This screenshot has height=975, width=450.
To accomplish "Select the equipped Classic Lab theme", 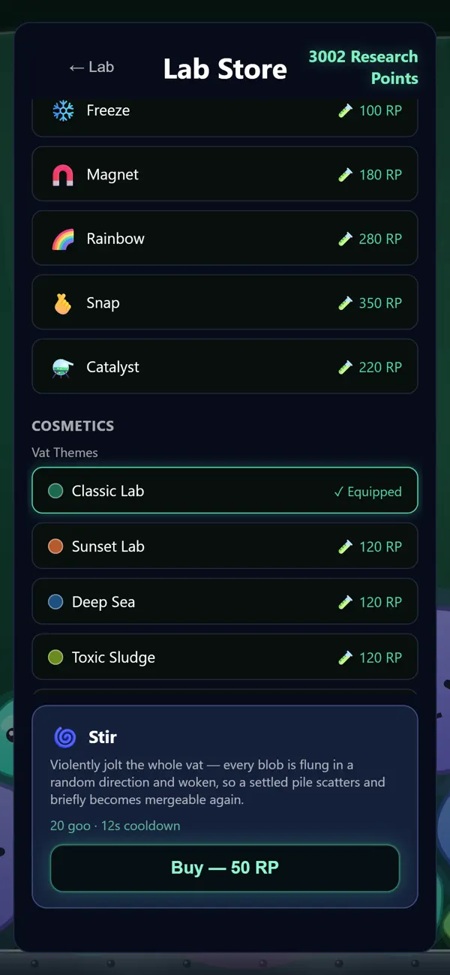I will (225, 491).
